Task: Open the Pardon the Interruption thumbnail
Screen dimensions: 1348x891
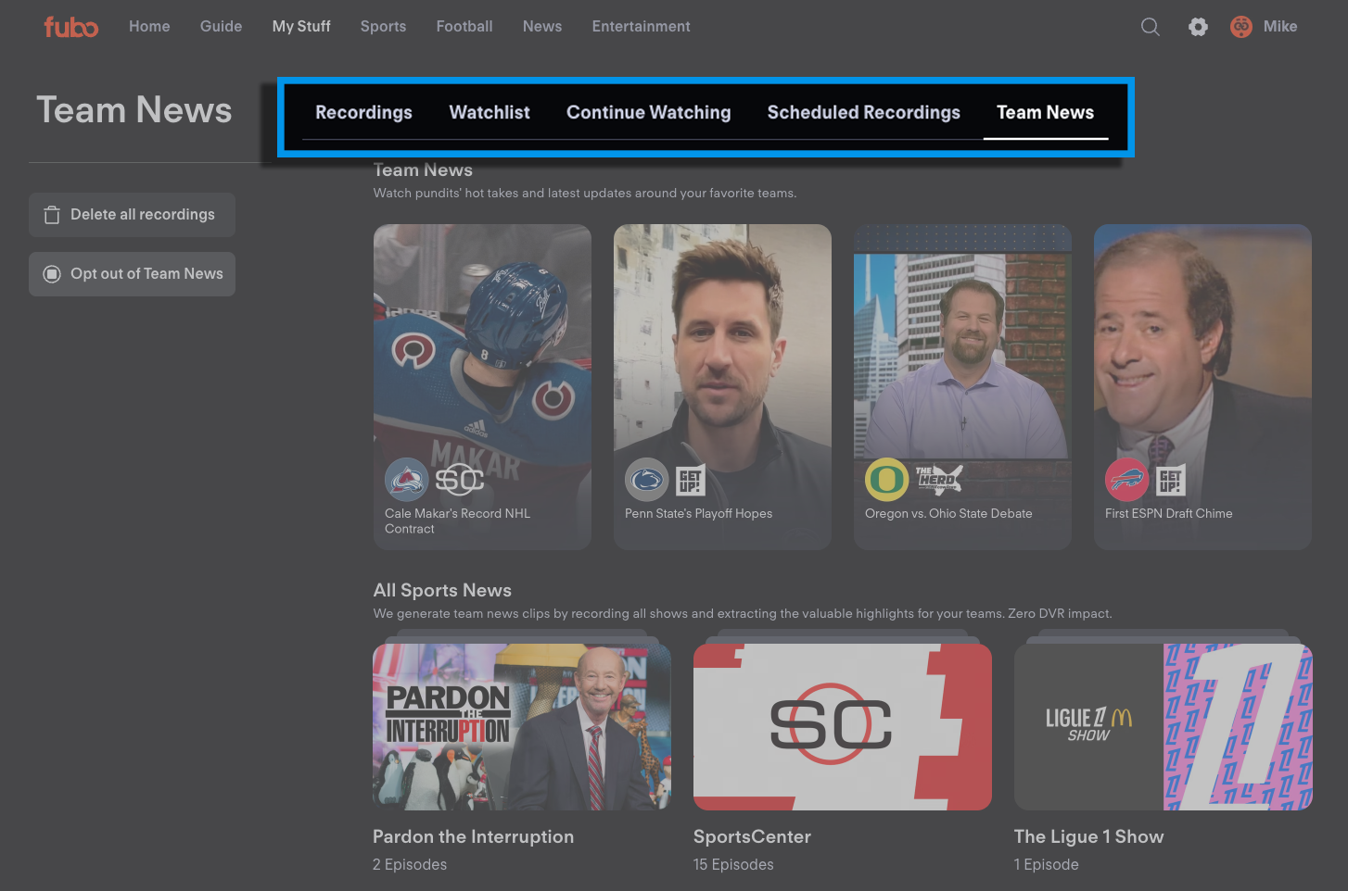Action: coord(522,727)
